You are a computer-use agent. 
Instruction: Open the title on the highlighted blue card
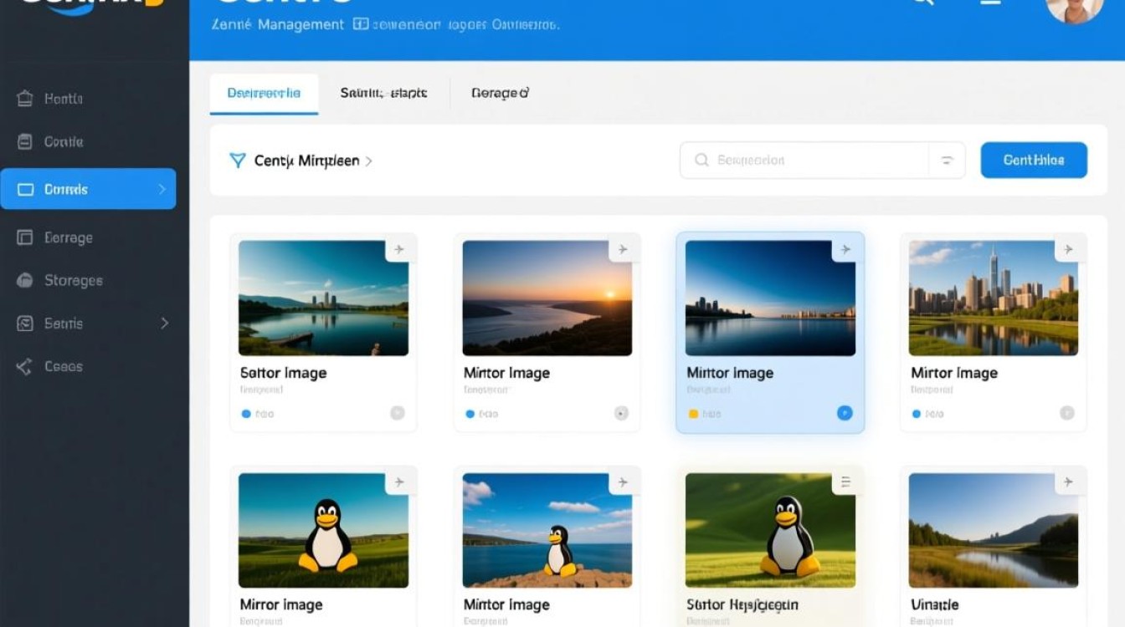pos(730,373)
